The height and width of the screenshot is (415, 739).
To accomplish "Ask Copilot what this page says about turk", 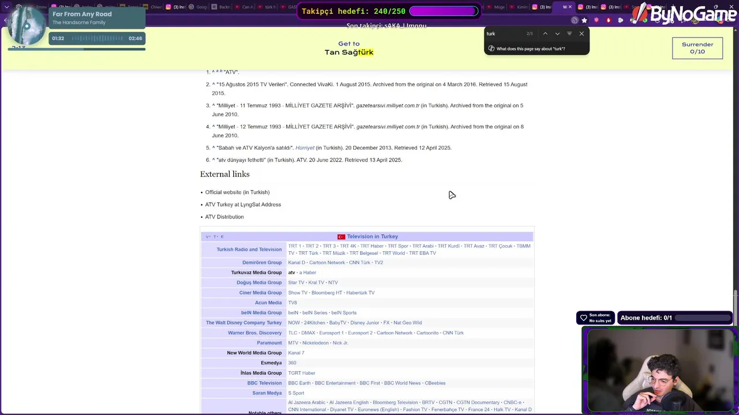I will point(531,48).
